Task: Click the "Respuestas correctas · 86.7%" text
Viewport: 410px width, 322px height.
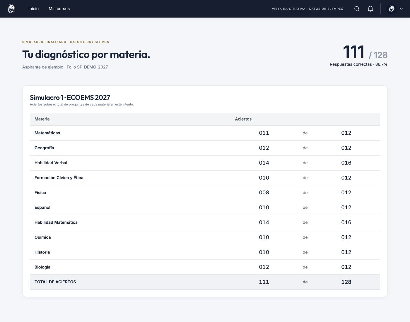Action: [x=358, y=64]
